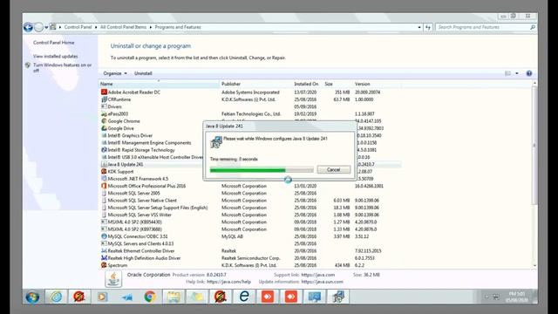
Task: Open the address bar history dropdown
Action: click(419, 27)
